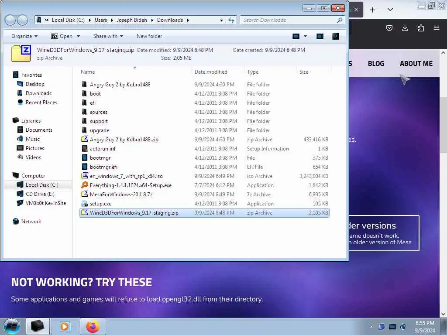Image resolution: width=447 pixels, height=335 pixels.
Task: Open the ABOUT ME menu item on webpage
Action: [x=416, y=64]
